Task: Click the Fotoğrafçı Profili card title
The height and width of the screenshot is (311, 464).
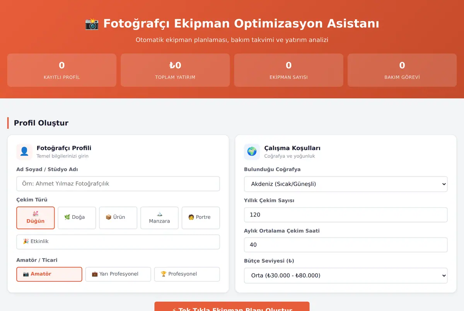Action: click(x=64, y=148)
